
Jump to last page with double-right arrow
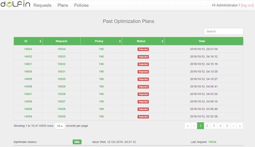240,126
